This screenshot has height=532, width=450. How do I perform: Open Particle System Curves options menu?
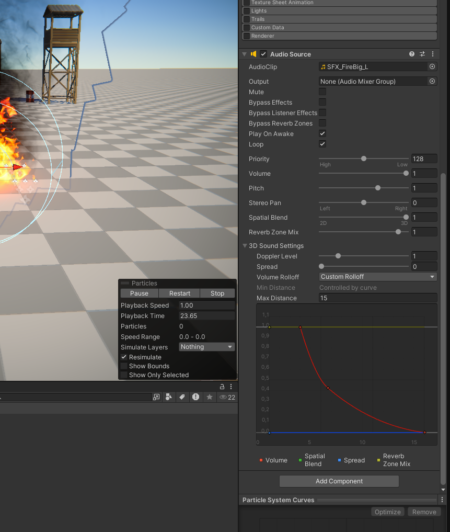coord(442,500)
